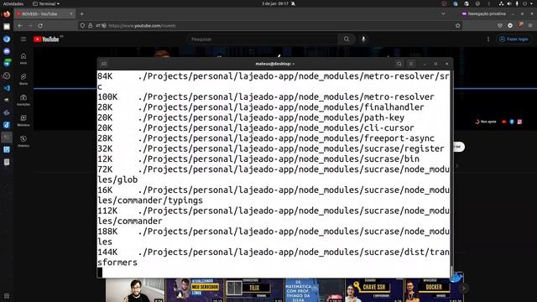
Task: Select the terminal line ending in finalhandler
Action: coord(261,107)
